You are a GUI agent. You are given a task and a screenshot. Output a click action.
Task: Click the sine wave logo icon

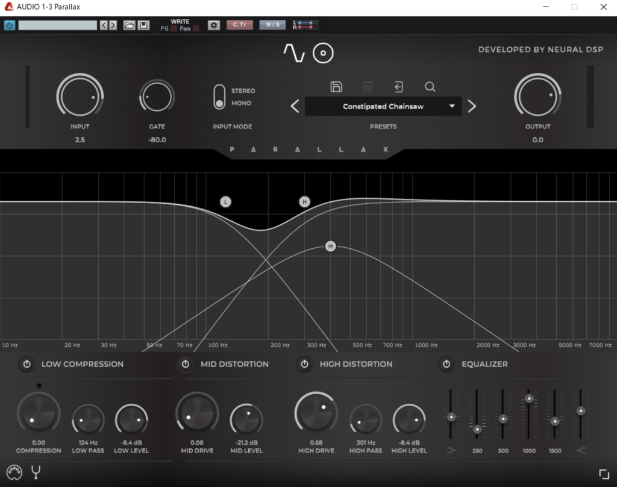(294, 53)
